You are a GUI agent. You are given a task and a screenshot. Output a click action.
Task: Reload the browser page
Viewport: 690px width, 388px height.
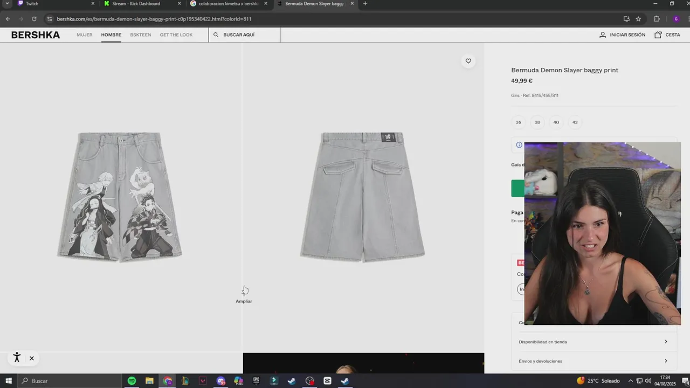tap(34, 19)
